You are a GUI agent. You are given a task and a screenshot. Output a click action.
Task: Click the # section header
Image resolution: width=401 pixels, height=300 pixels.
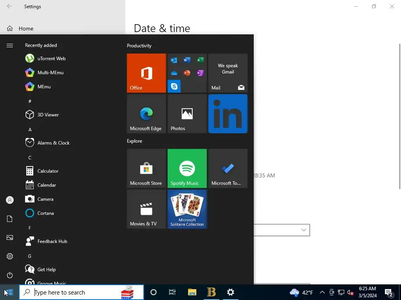coord(30,101)
